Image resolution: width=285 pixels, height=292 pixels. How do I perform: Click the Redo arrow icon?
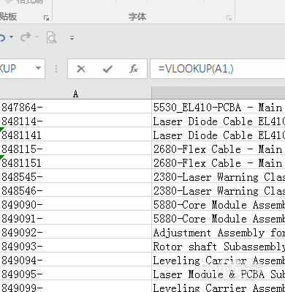(x=26, y=37)
